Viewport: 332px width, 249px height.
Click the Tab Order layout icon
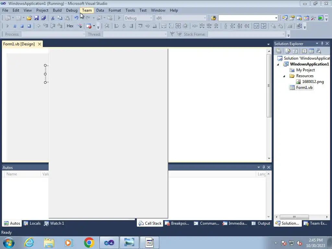(x=299, y=26)
